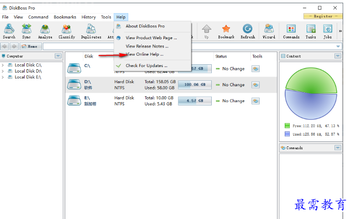This screenshot has width=350, height=219.
Task: Click the green Free legend swatch
Action: pos(287,125)
